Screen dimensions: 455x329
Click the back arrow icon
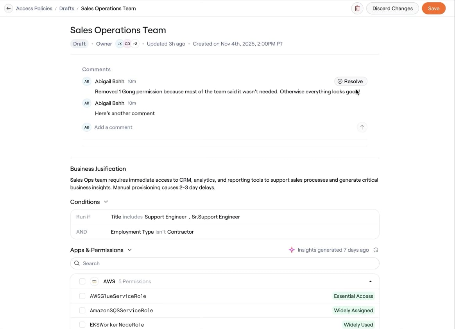pos(9,9)
